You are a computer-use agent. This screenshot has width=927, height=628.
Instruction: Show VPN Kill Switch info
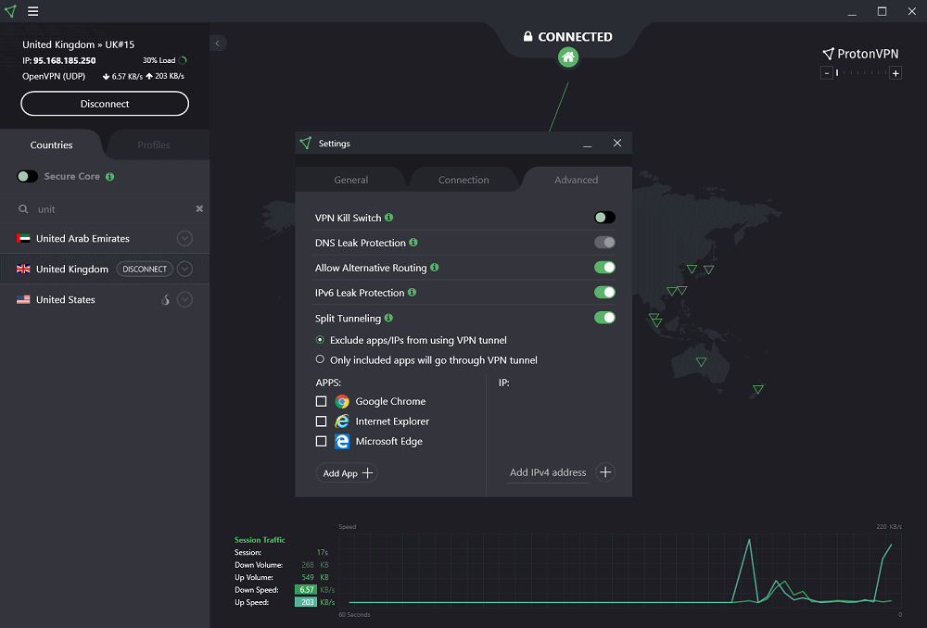tap(389, 218)
